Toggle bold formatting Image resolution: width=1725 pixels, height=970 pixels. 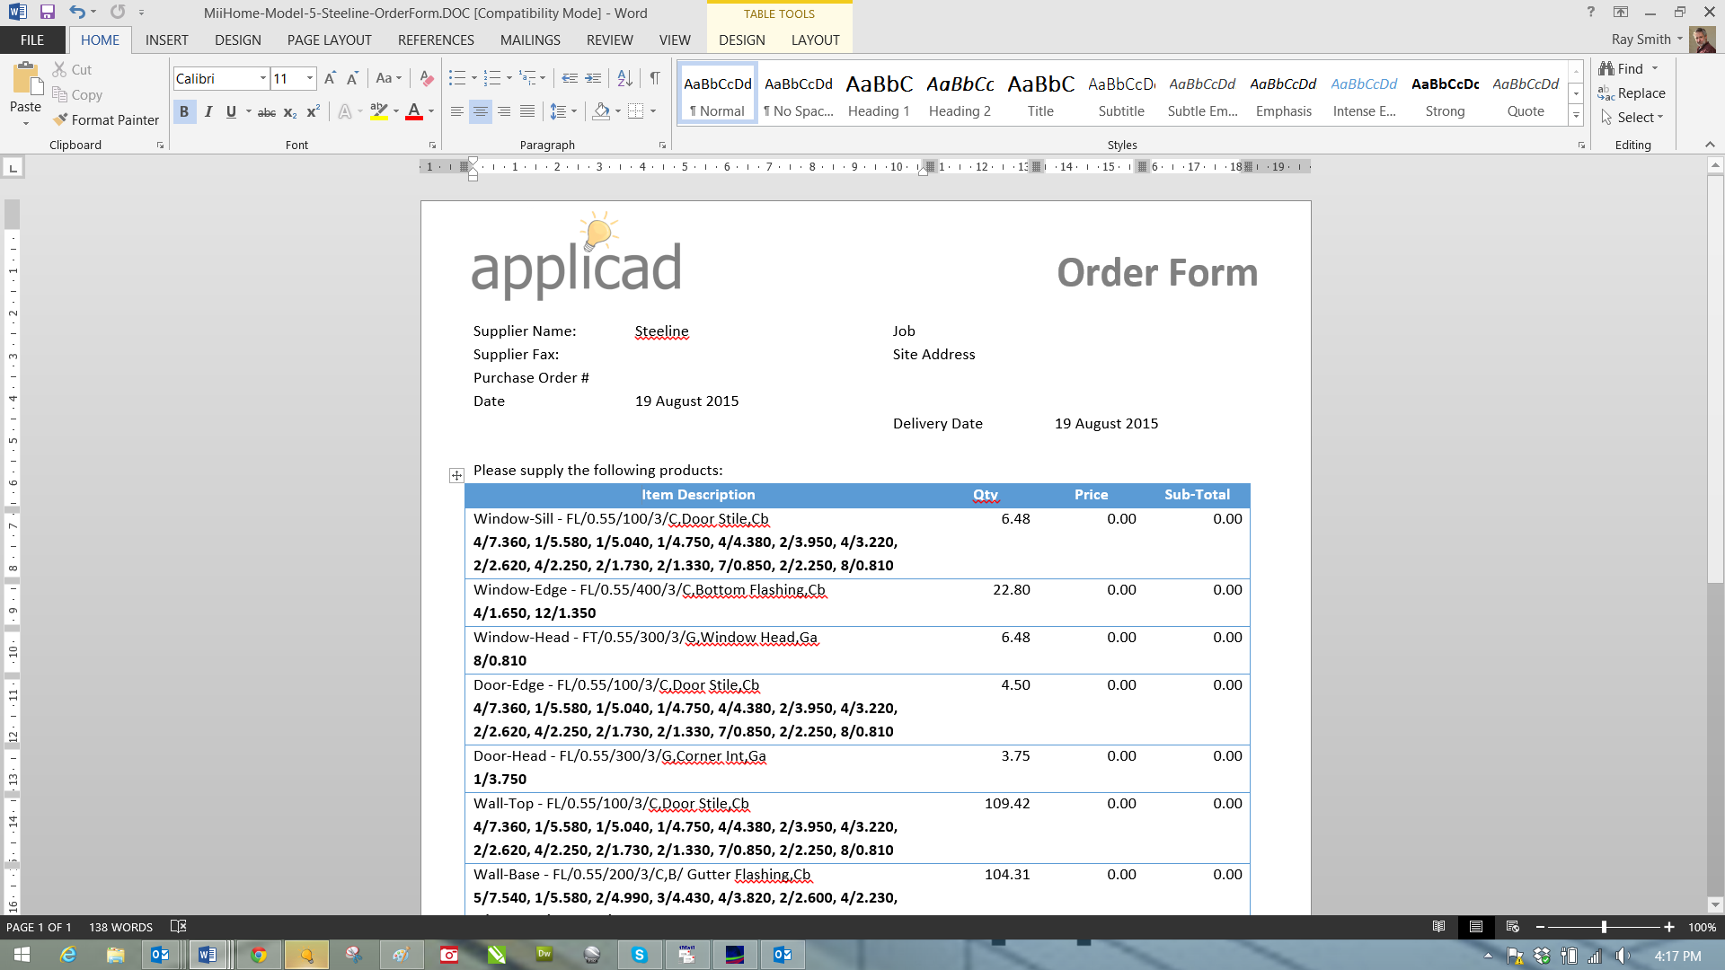coord(184,111)
